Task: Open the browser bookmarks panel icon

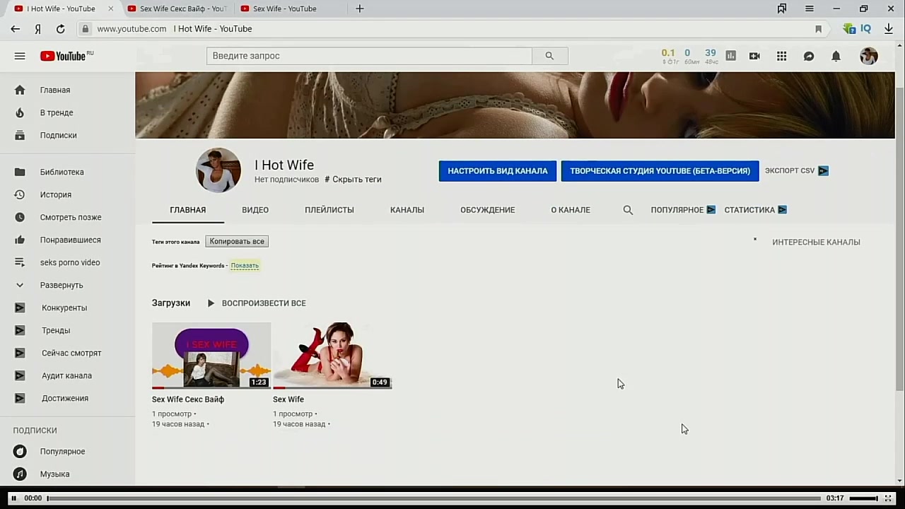Action: pos(781,8)
